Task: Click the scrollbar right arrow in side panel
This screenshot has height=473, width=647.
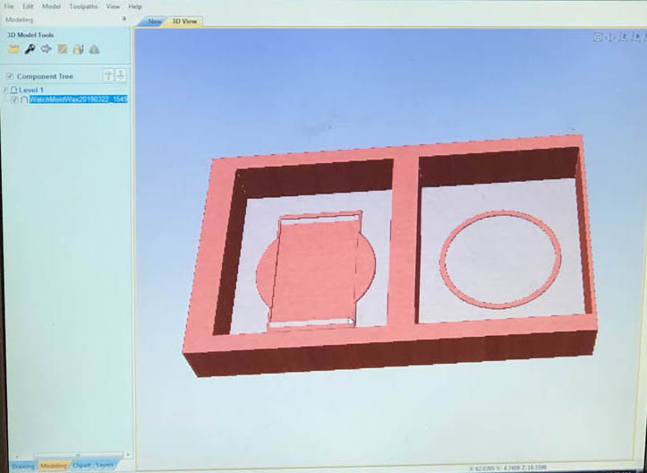Action: pos(128,455)
